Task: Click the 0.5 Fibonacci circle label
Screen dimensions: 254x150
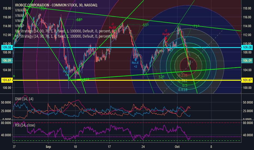Action: click(x=185, y=85)
